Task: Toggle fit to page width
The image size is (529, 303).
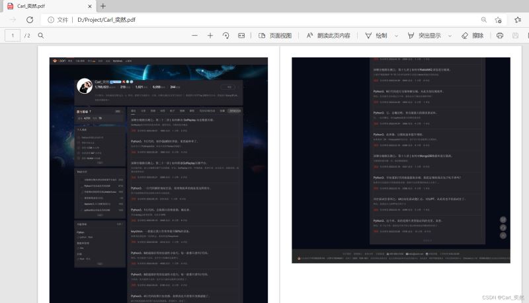Action: [241, 36]
